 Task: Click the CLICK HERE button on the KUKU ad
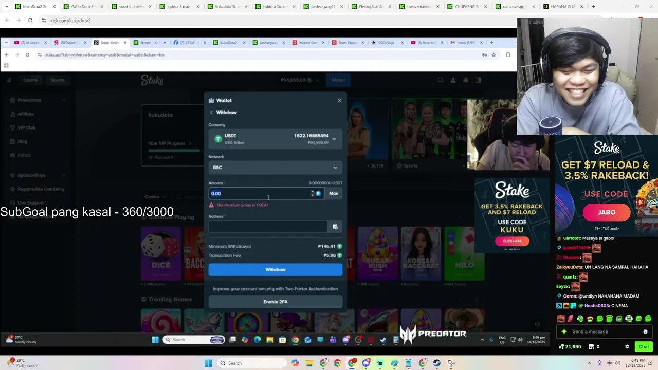[x=512, y=240]
